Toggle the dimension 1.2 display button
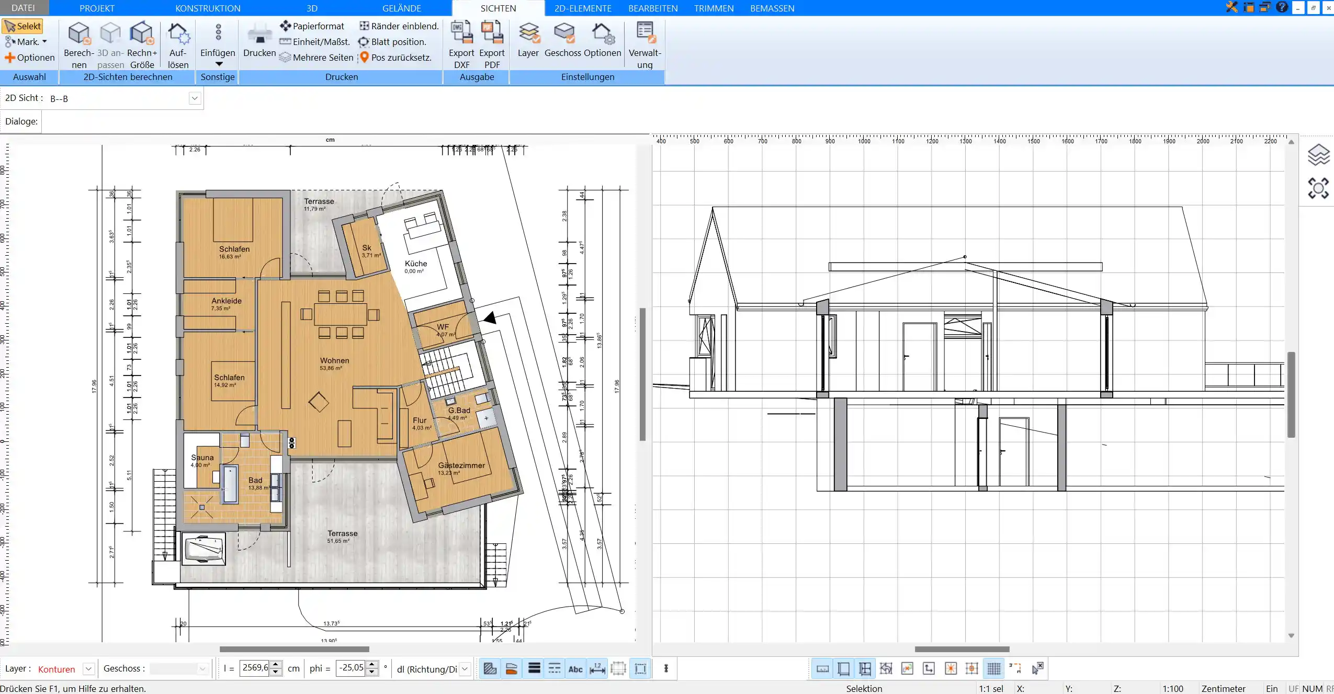This screenshot has width=1334, height=694. point(597,668)
